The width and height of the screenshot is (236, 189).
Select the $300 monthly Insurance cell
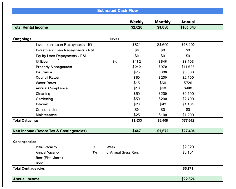click(163, 72)
